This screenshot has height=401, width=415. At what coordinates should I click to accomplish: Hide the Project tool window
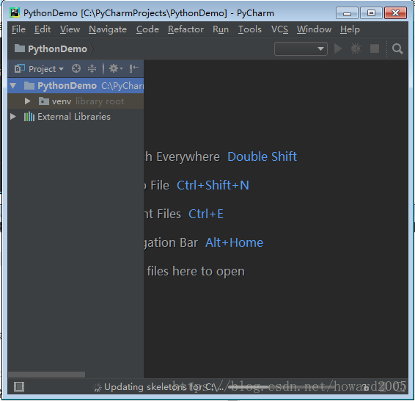click(134, 68)
